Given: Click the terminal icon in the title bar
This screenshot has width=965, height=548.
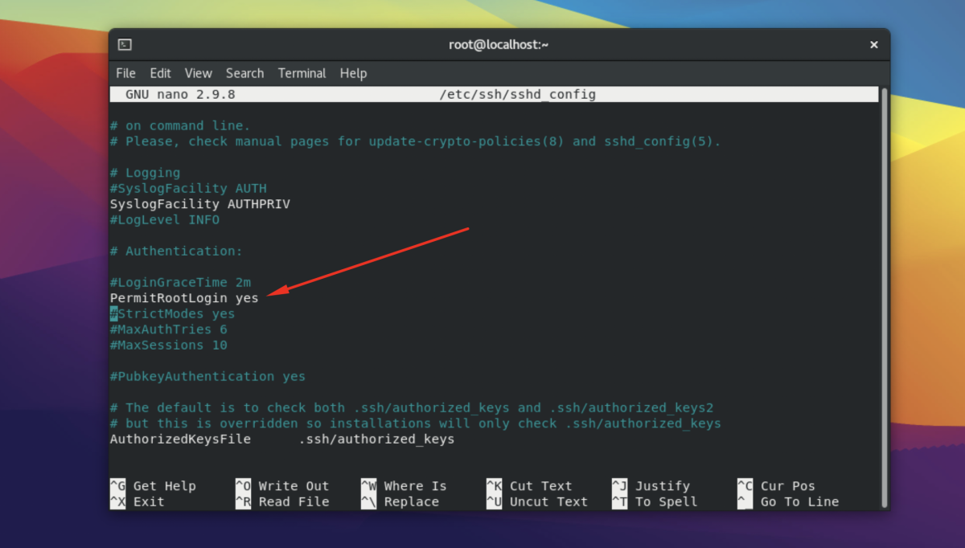Looking at the screenshot, I should pyautogui.click(x=125, y=45).
